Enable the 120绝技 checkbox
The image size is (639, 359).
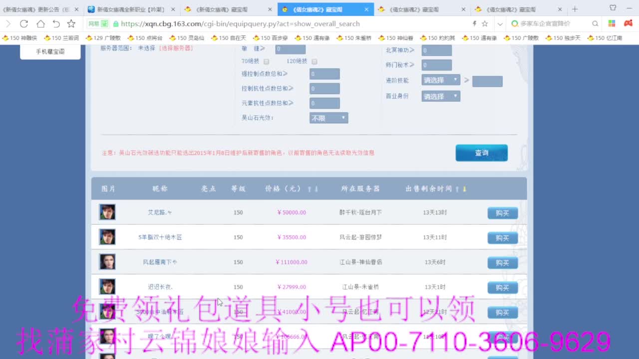(x=315, y=61)
